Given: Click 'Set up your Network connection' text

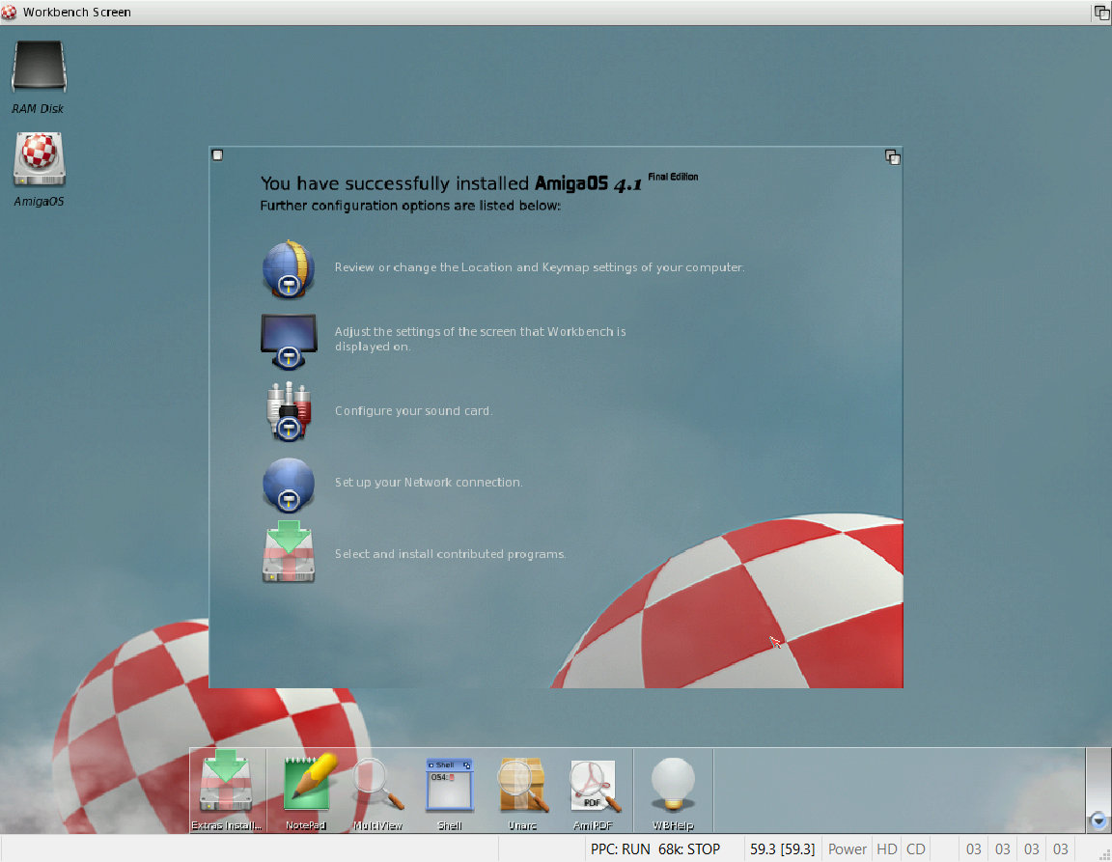Looking at the screenshot, I should pyautogui.click(x=429, y=483).
